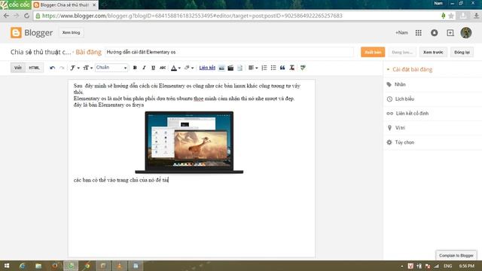Toggle strikethrough formatting
The image size is (482, 271).
[163, 68]
